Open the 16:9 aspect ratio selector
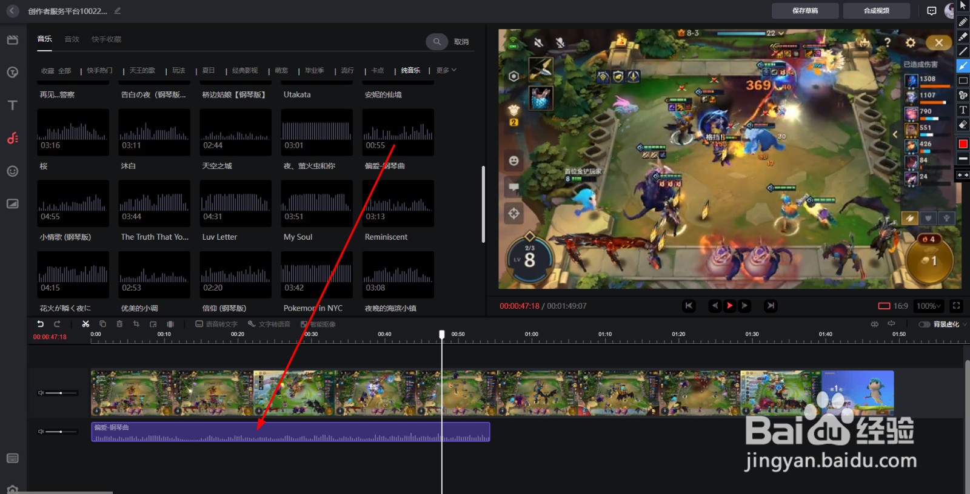Viewport: 970px width, 494px height. (893, 306)
